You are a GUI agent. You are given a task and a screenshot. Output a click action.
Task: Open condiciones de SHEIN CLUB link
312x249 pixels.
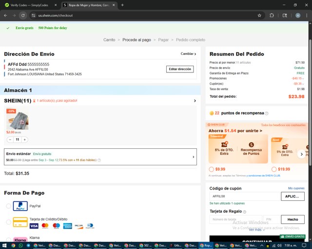point(263,176)
